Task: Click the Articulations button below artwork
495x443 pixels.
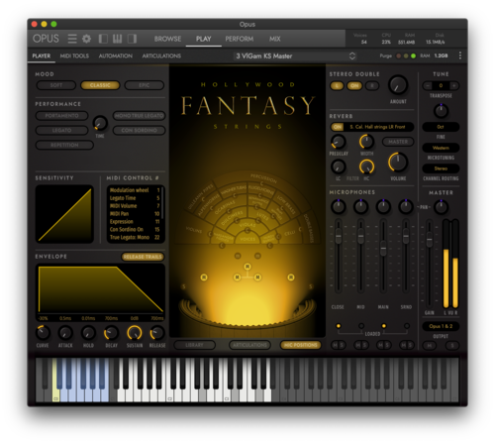Action: (249, 345)
